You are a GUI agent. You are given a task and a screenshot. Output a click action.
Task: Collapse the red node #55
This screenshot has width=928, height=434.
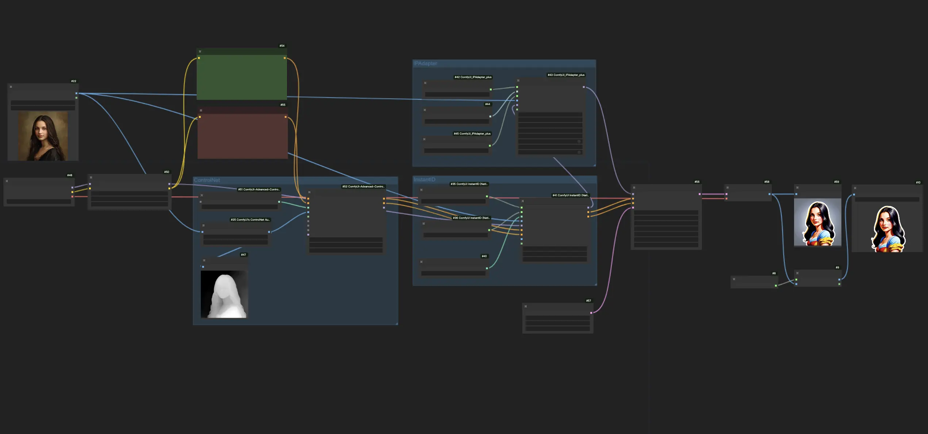[201, 110]
